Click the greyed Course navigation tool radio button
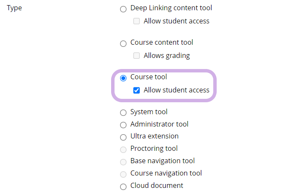Viewport: 300px width, 193px height. (x=124, y=174)
